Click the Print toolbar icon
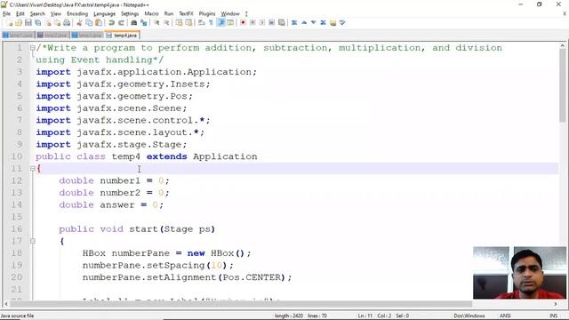Screen dimensions: 569x320 coord(67,23)
